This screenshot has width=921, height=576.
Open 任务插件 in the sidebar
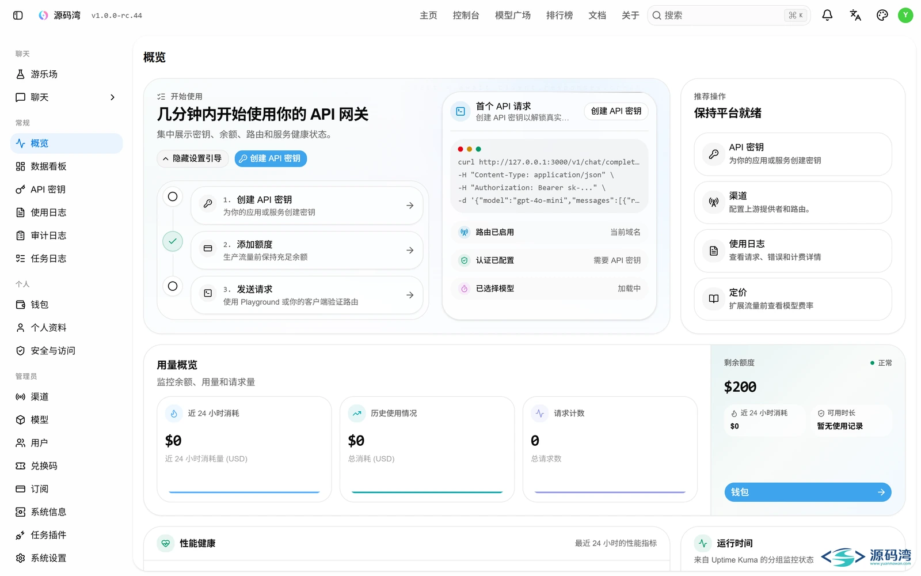(67, 535)
